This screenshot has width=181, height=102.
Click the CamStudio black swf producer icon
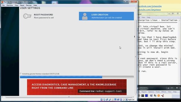point(163,95)
